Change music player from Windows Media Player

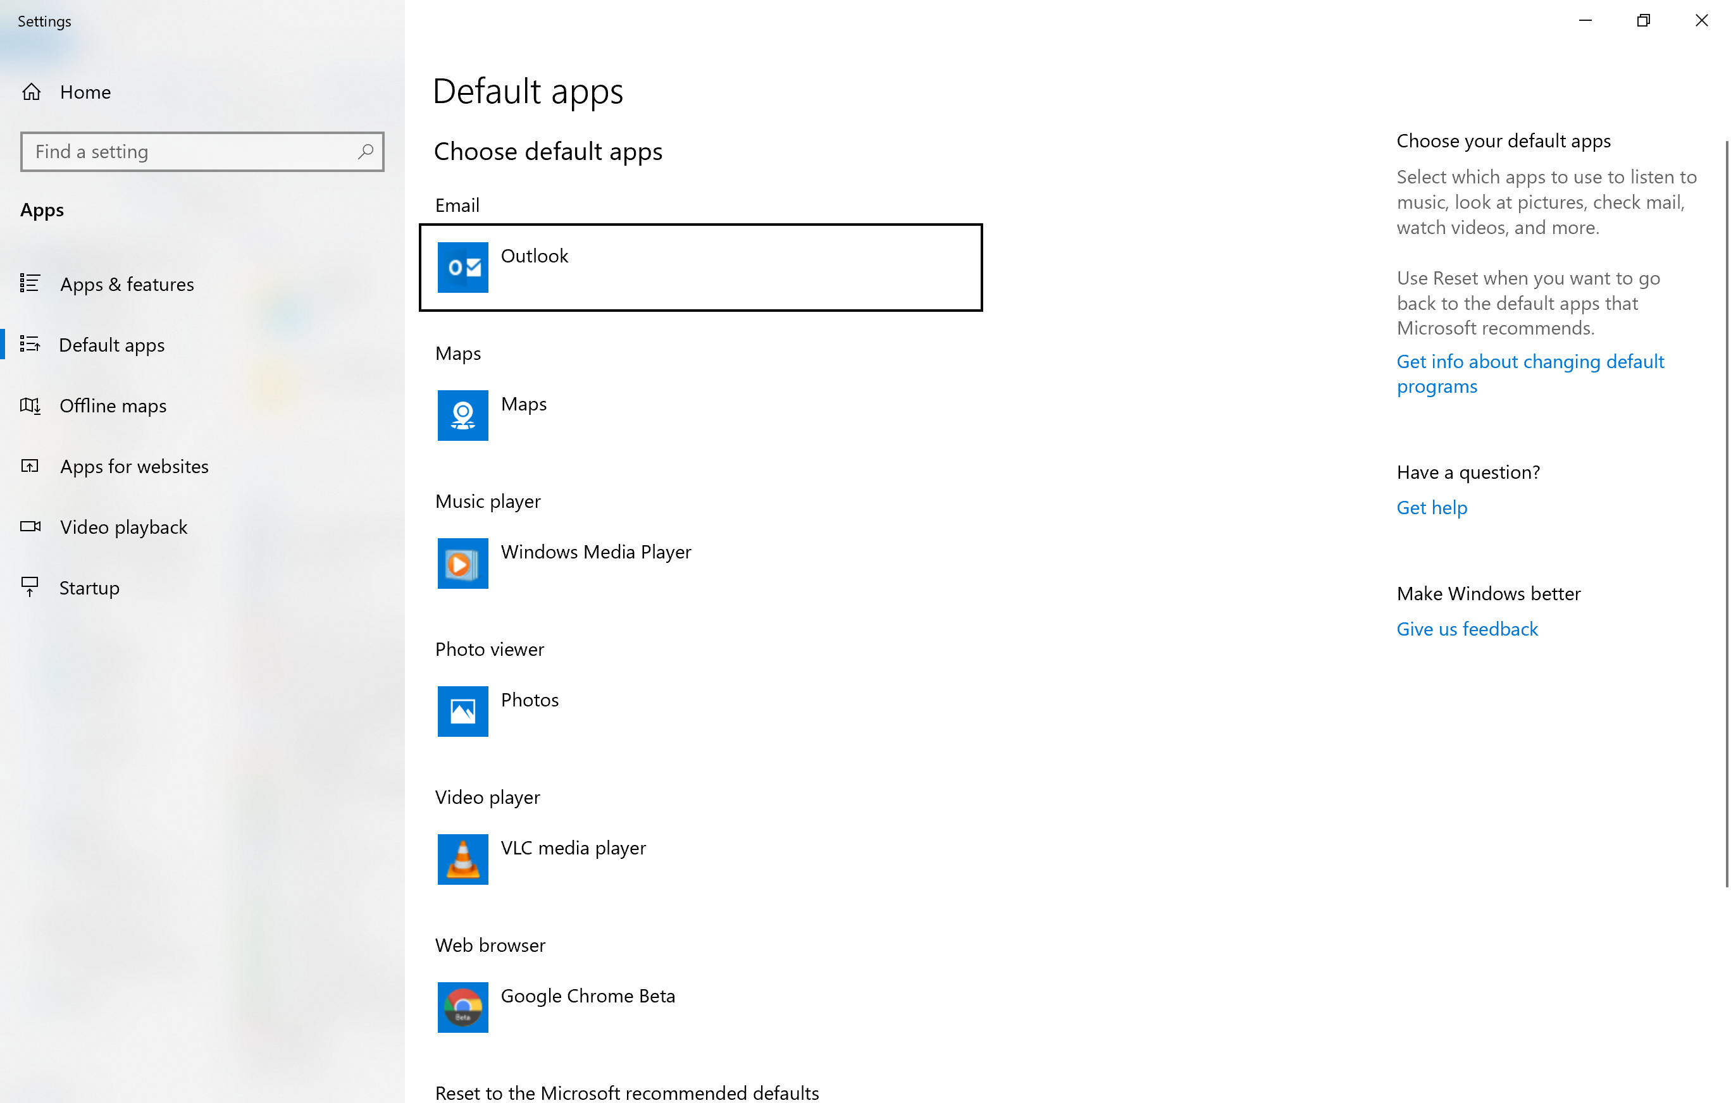coord(701,564)
